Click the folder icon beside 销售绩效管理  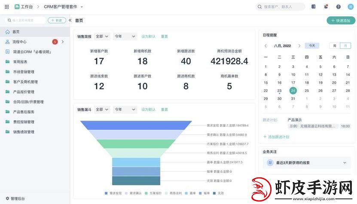[7, 132]
